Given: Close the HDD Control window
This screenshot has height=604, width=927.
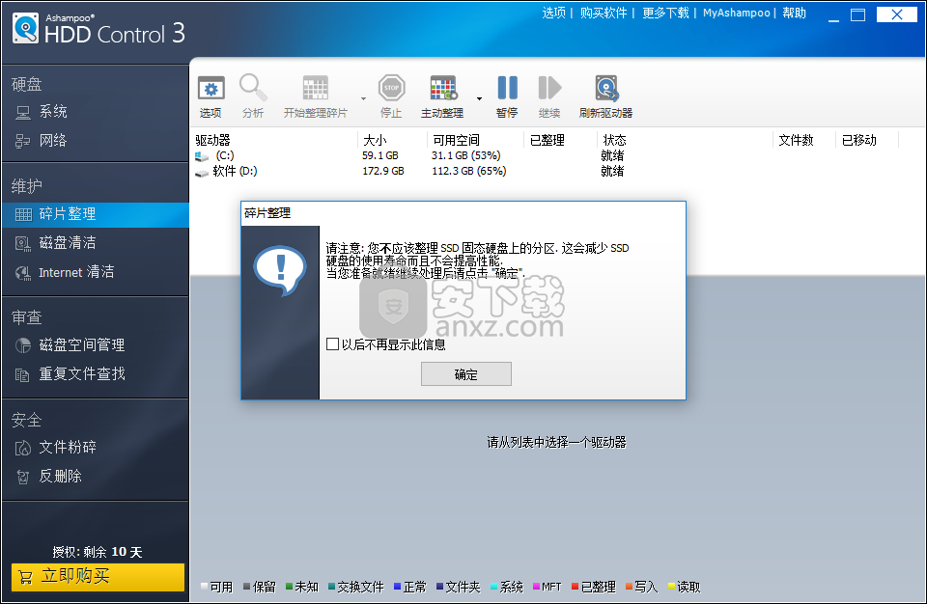Looking at the screenshot, I should pyautogui.click(x=897, y=14).
